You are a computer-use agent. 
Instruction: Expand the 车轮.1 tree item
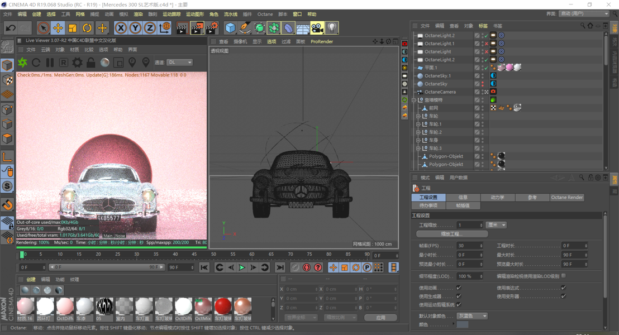tap(418, 125)
